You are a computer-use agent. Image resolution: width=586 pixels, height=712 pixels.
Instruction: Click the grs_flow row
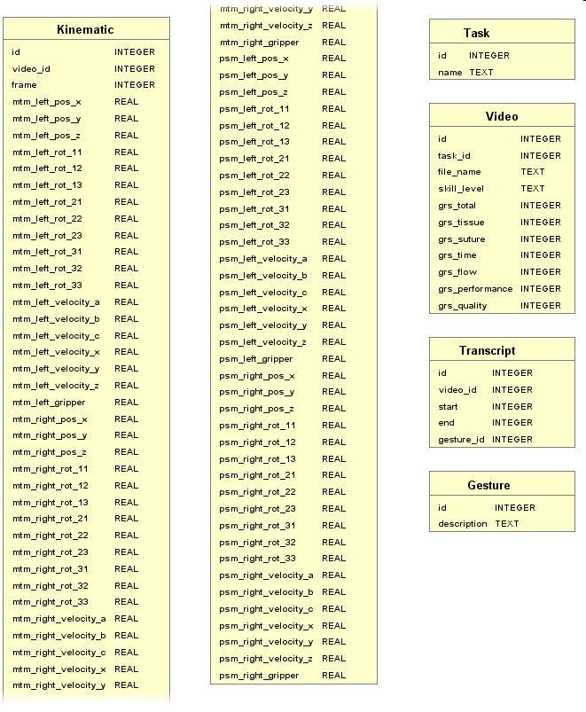click(502, 271)
